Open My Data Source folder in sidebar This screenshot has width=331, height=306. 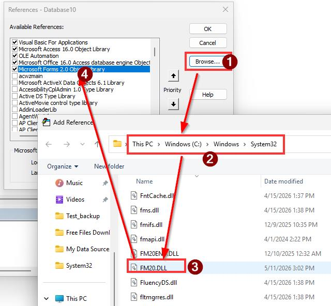[82, 249]
